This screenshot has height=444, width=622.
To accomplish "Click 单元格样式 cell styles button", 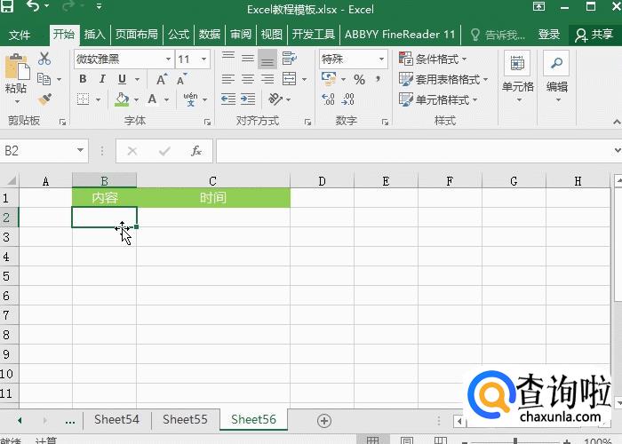I will click(x=438, y=99).
